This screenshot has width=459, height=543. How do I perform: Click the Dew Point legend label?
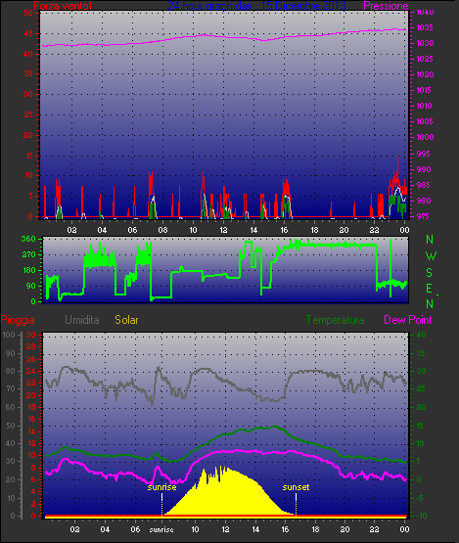click(408, 320)
